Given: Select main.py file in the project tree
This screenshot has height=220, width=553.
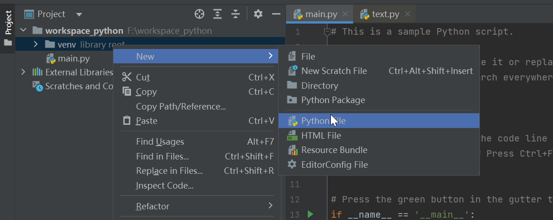Looking at the screenshot, I should coord(73,59).
